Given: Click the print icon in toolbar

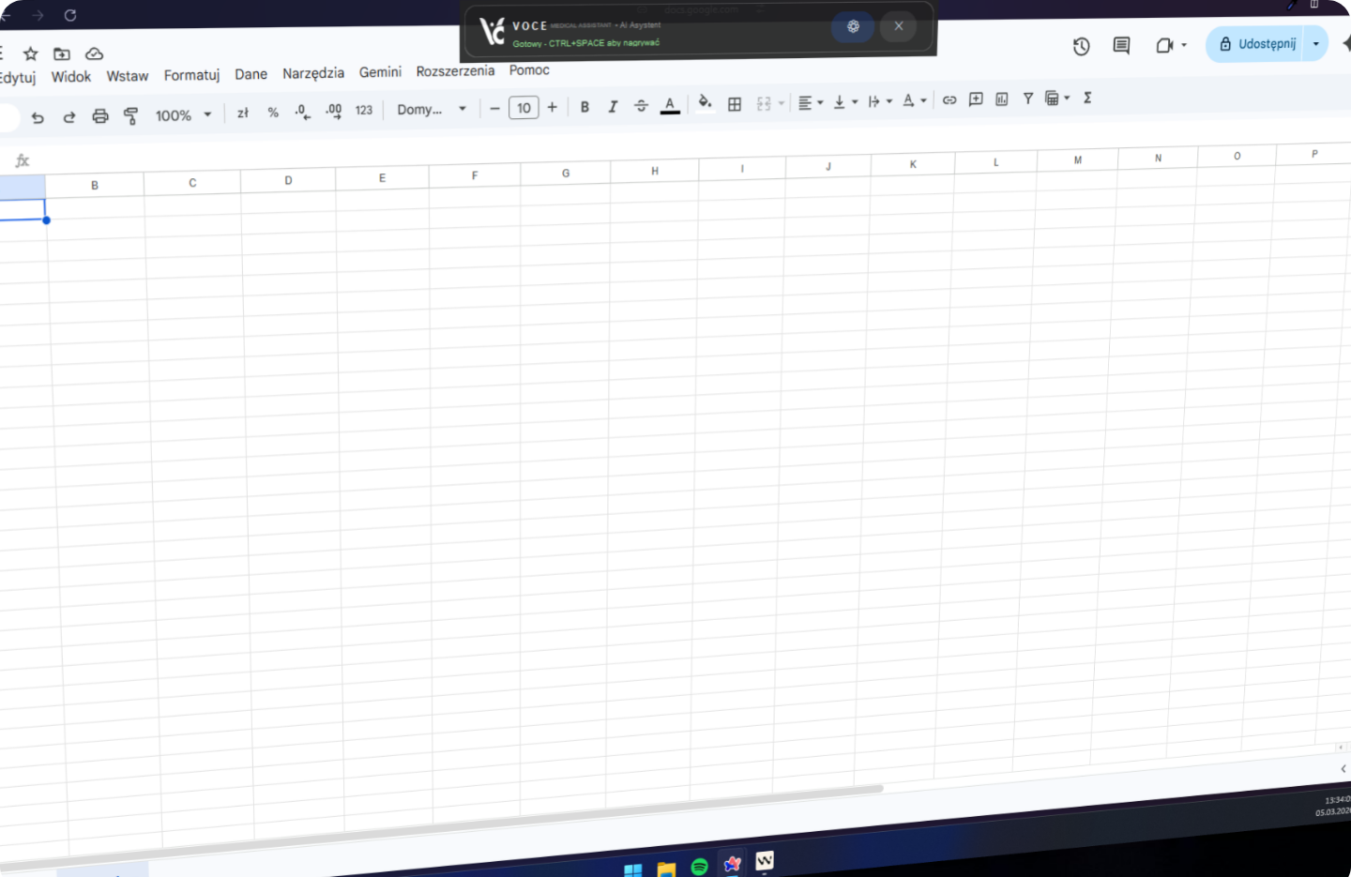Looking at the screenshot, I should [100, 116].
